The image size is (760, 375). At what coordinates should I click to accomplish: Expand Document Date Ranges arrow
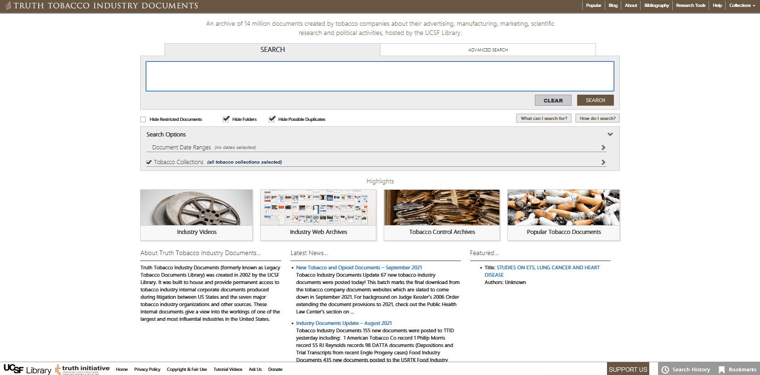(x=603, y=148)
